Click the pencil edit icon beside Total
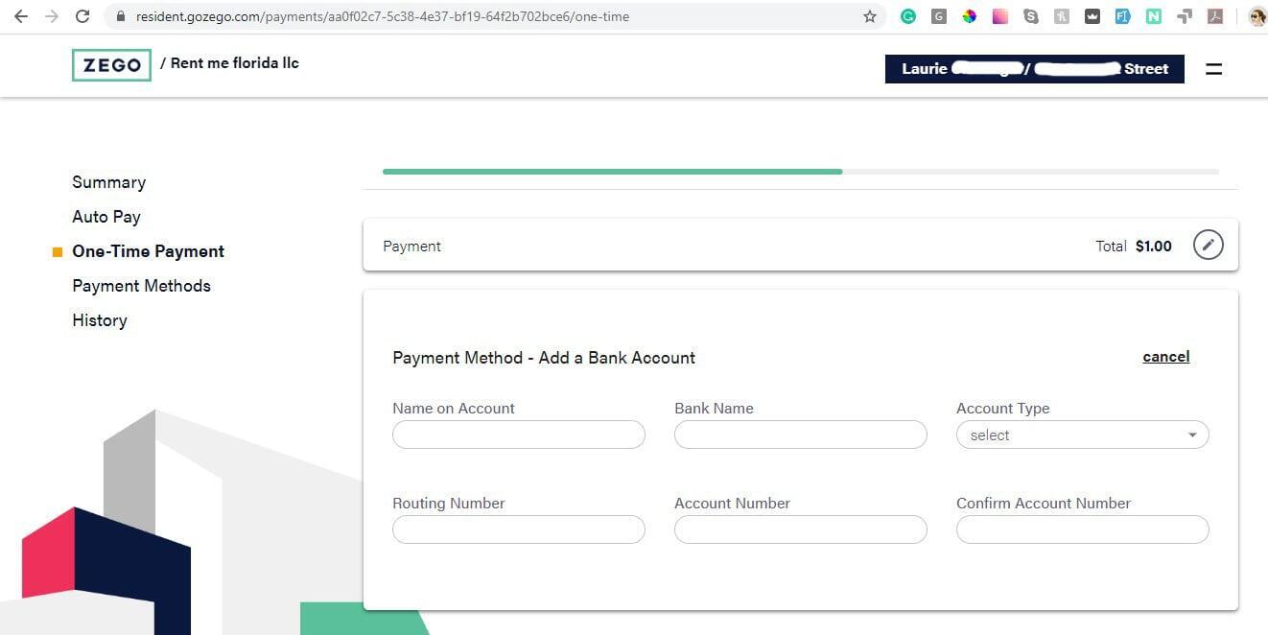The height and width of the screenshot is (635, 1268). tap(1209, 246)
